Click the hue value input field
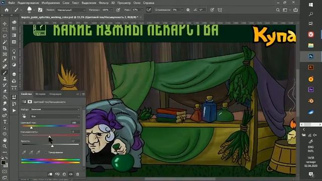 pyautogui.click(x=74, y=123)
